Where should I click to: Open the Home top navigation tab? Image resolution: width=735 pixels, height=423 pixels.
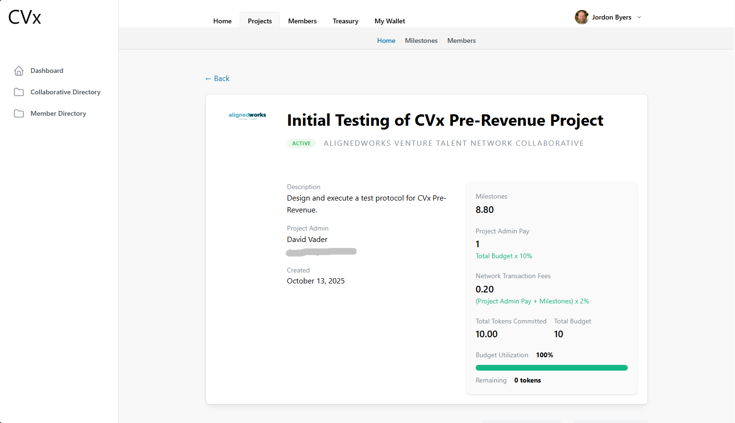click(222, 21)
